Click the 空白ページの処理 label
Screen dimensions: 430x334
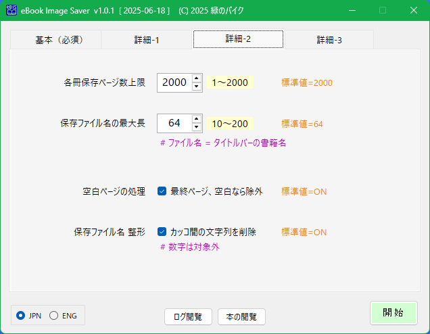[x=114, y=191]
